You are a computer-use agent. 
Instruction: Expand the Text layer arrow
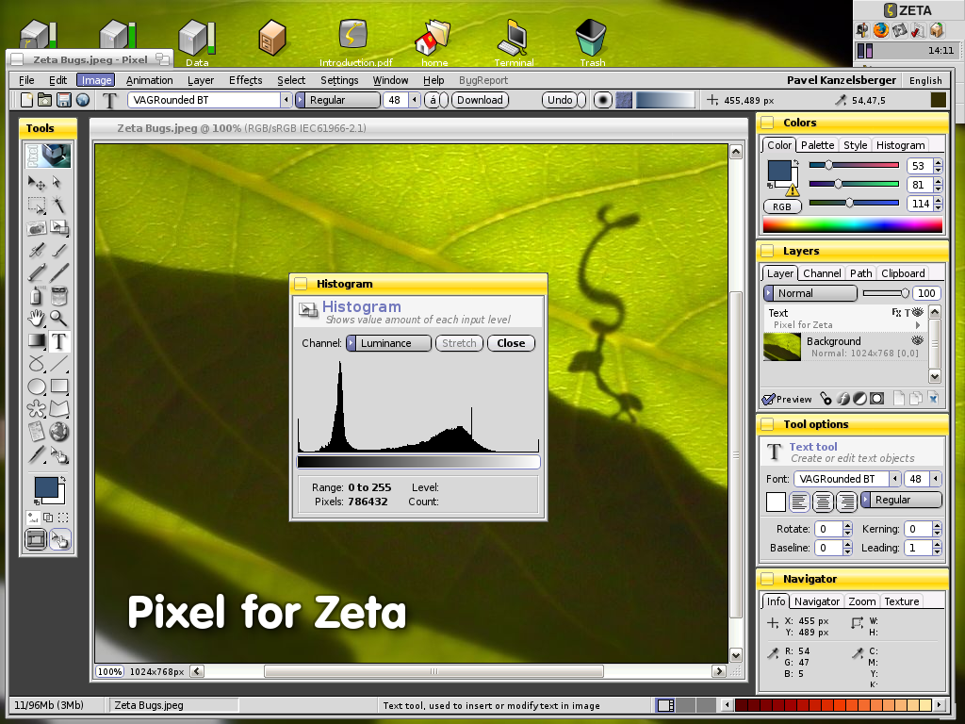click(918, 325)
